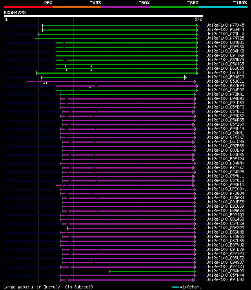
Task: Click green arrowhead ending the B9N8C9 alignment
Action: tap(186, 77)
